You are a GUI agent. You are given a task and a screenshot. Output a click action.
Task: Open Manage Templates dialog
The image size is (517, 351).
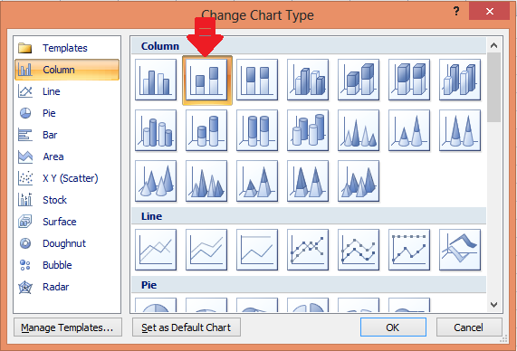point(68,327)
